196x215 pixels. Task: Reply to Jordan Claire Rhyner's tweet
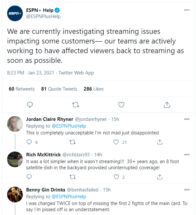click(x=29, y=142)
